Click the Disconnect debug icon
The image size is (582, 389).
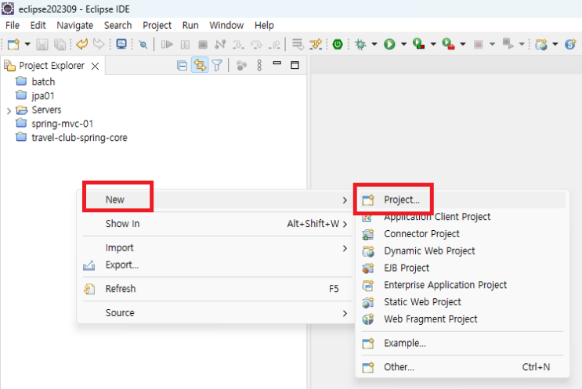click(220, 45)
